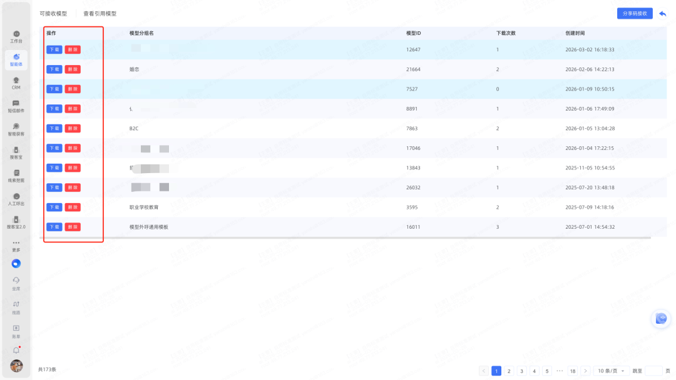The width and height of the screenshot is (676, 380).
Task: Open the 短信邮件 sidebar icon
Action: (16, 106)
